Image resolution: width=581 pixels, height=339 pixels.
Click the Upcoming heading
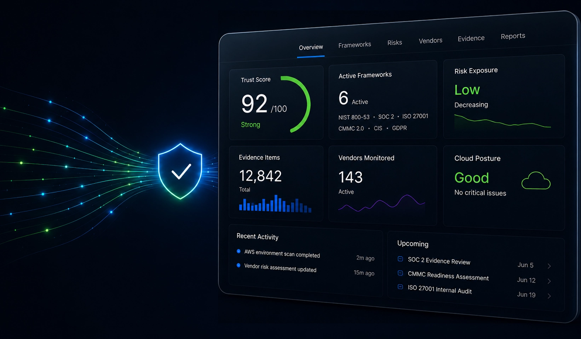point(413,243)
